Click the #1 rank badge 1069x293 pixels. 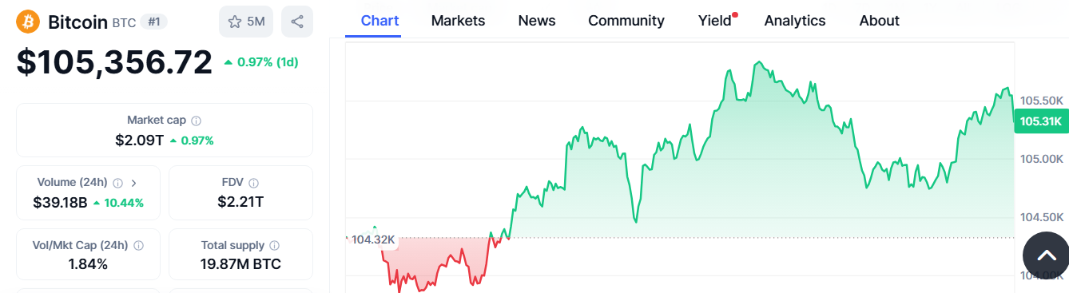(154, 22)
